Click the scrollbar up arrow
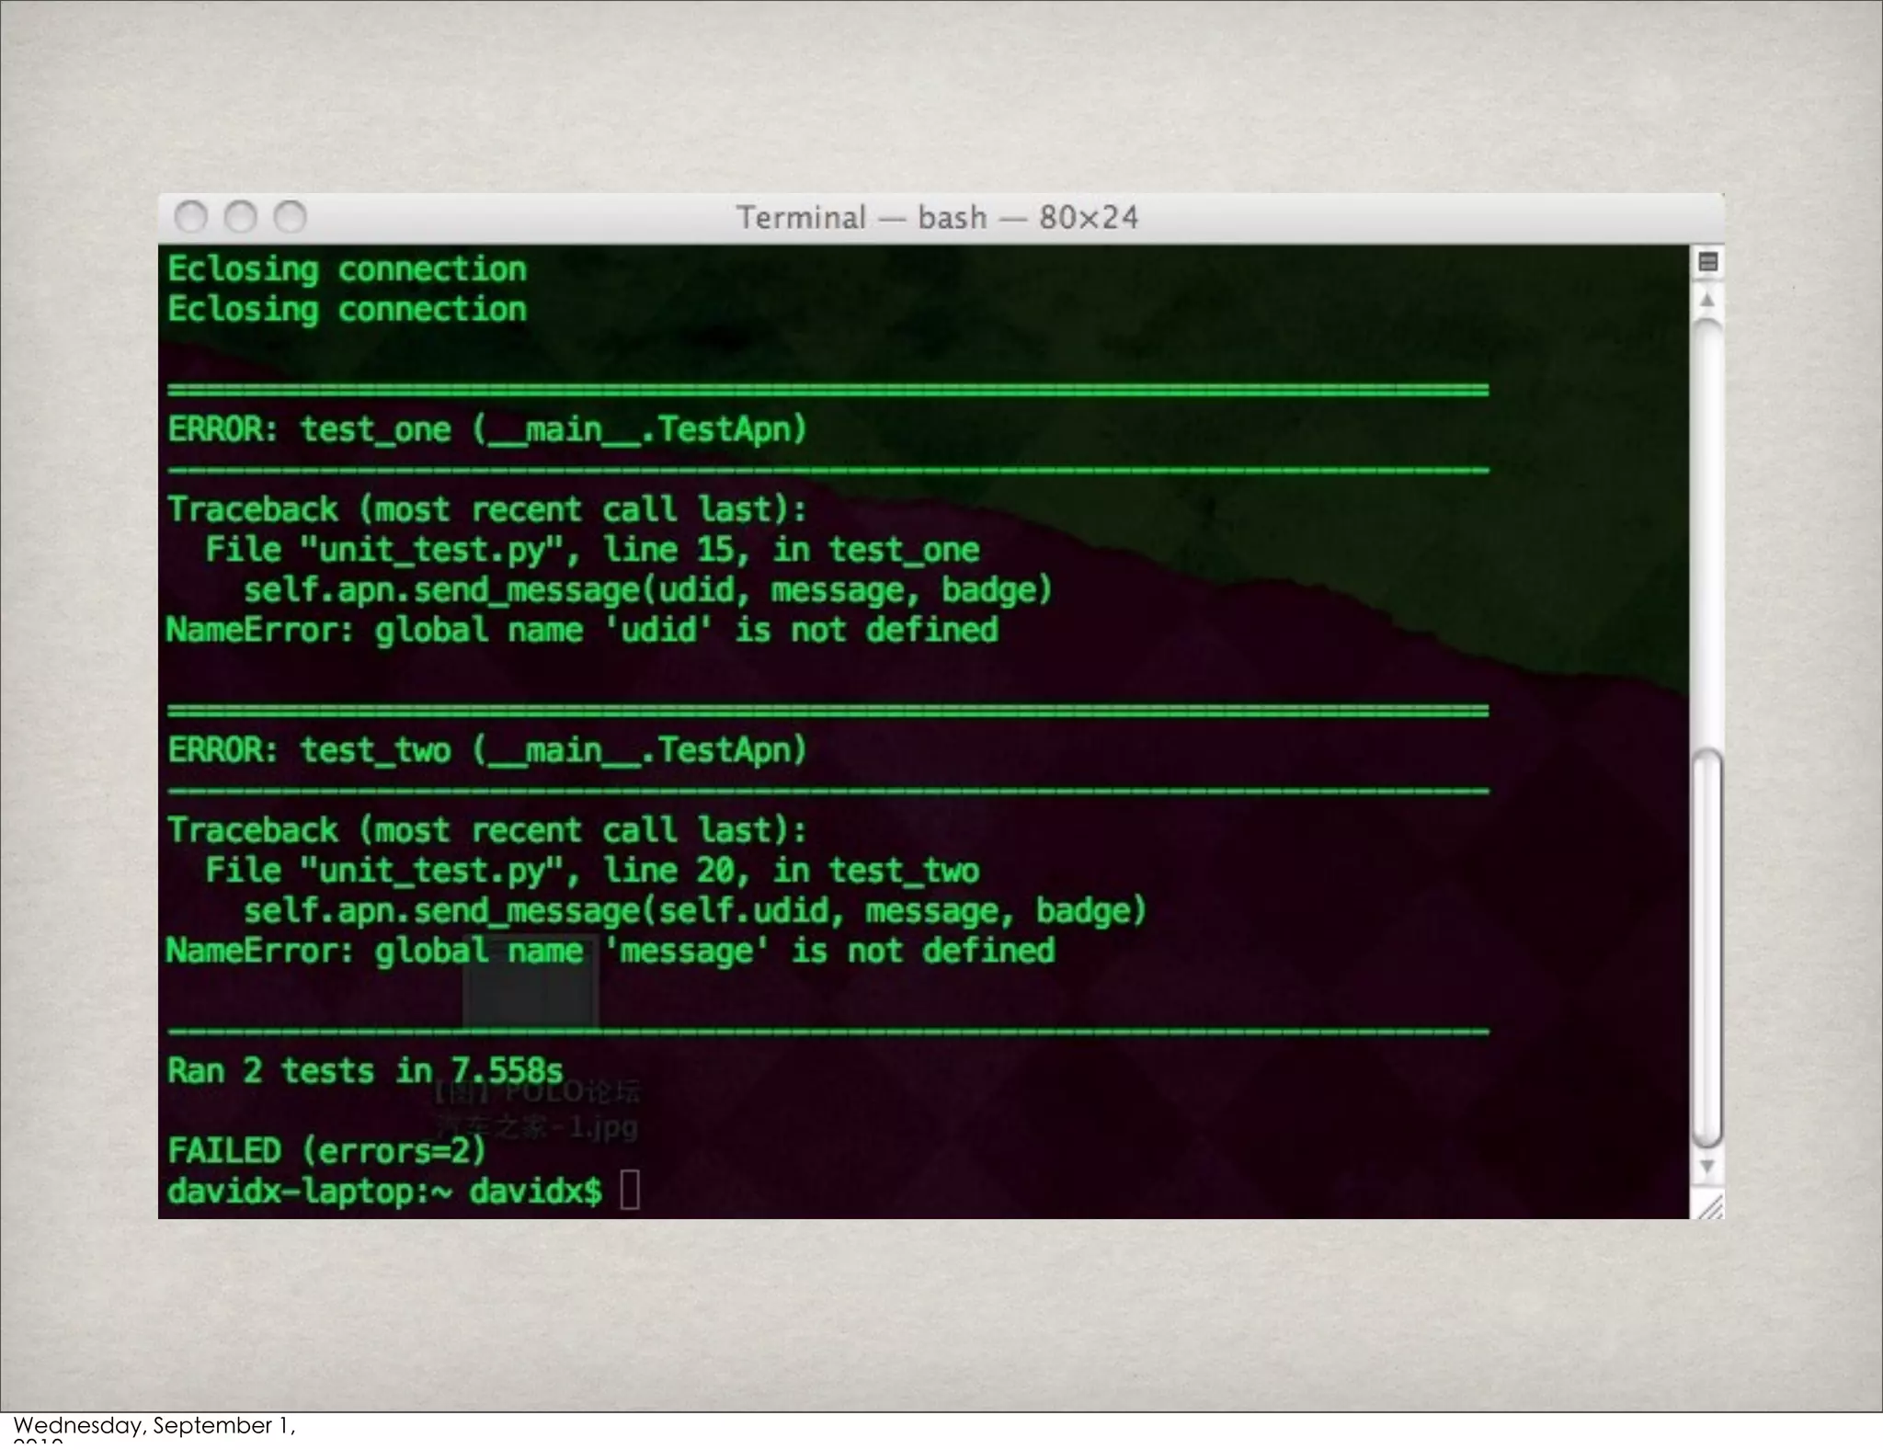Screen dimensions: 1883x1449 (x=1707, y=301)
